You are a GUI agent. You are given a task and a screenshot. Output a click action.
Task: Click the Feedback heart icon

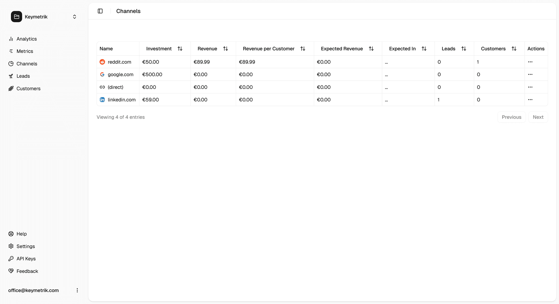coord(11,271)
